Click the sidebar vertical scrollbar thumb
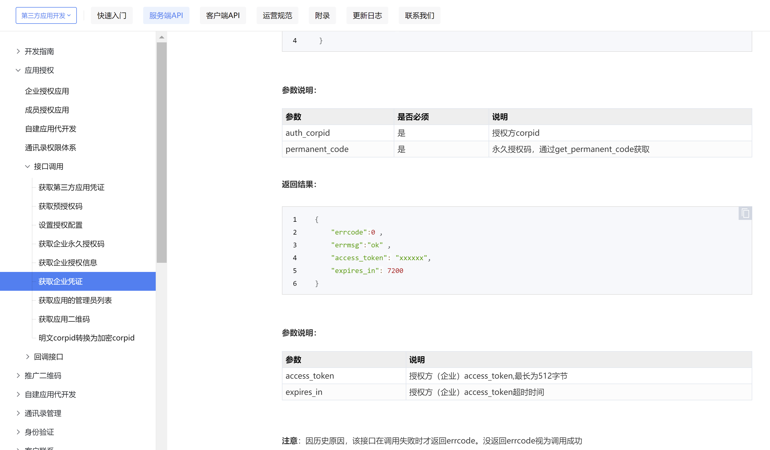Screen dimensions: 770x450 [162, 152]
